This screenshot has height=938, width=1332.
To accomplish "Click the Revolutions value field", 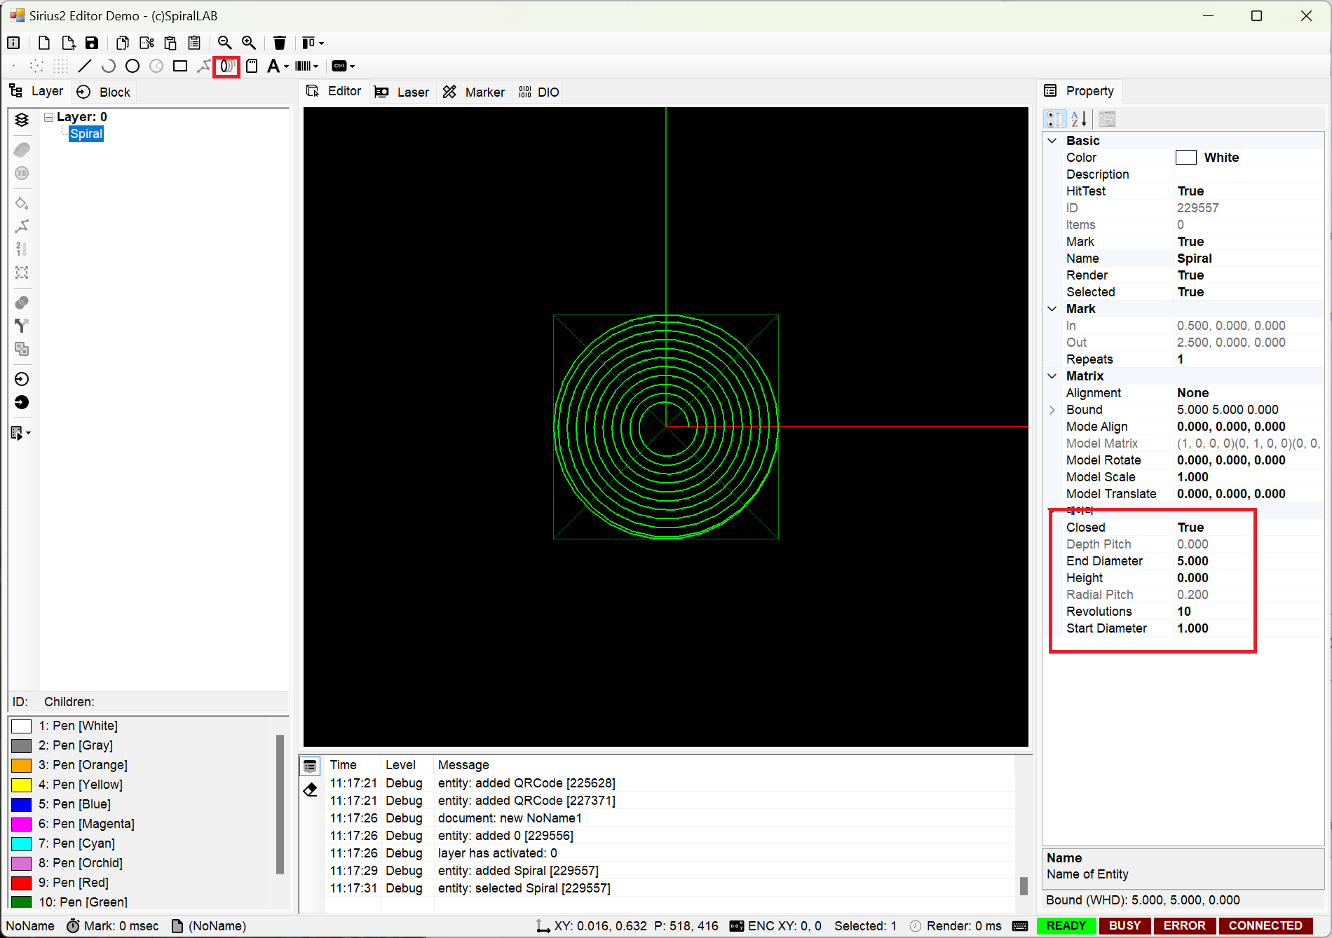I will [x=1249, y=612].
